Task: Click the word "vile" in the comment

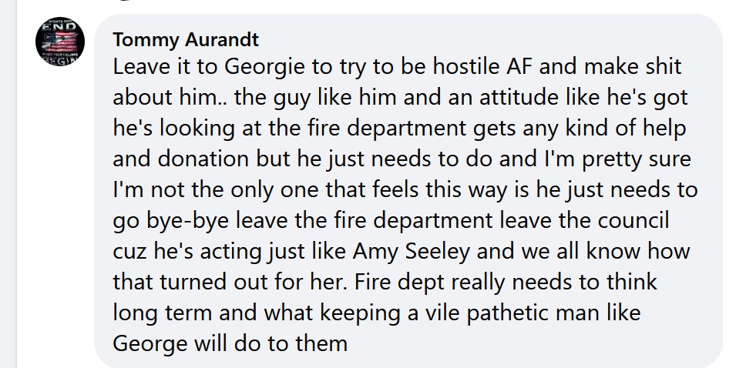Action: click(415, 313)
